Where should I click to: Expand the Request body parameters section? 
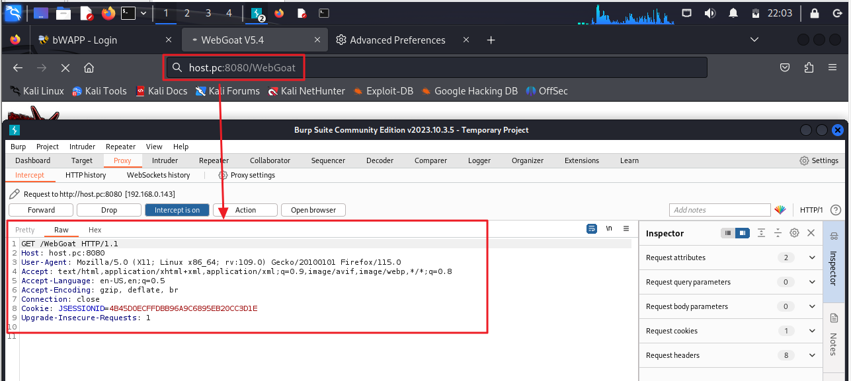coord(731,306)
